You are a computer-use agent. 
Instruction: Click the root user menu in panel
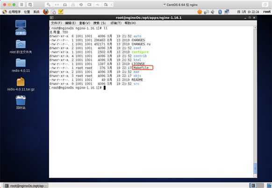[x=267, y=12]
